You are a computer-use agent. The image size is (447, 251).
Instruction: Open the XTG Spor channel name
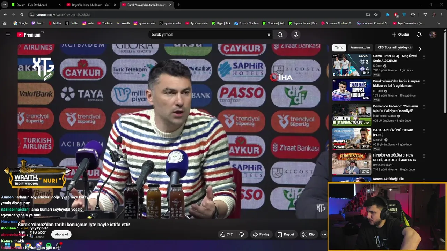[x=38, y=232]
